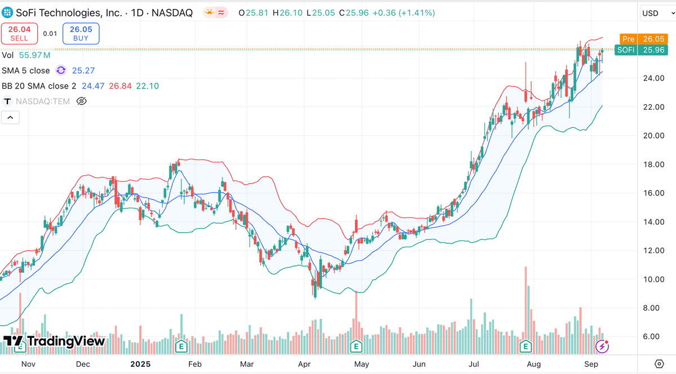The height and width of the screenshot is (374, 676).
Task: Open the earnings E marker near Feb
Action: [x=181, y=346]
